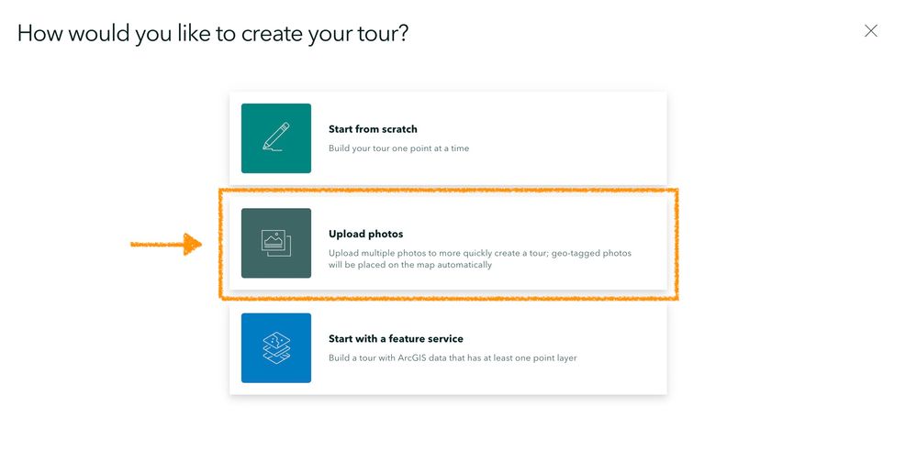Click the geo-tagged photos description text
Image resolution: width=917 pixels, height=450 pixels.
tap(479, 253)
